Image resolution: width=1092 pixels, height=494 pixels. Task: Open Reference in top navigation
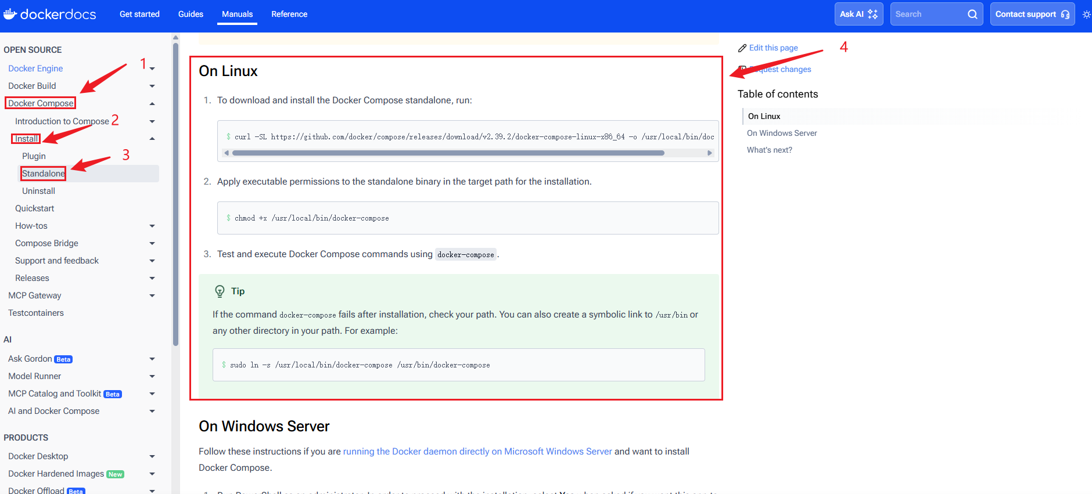click(x=289, y=14)
